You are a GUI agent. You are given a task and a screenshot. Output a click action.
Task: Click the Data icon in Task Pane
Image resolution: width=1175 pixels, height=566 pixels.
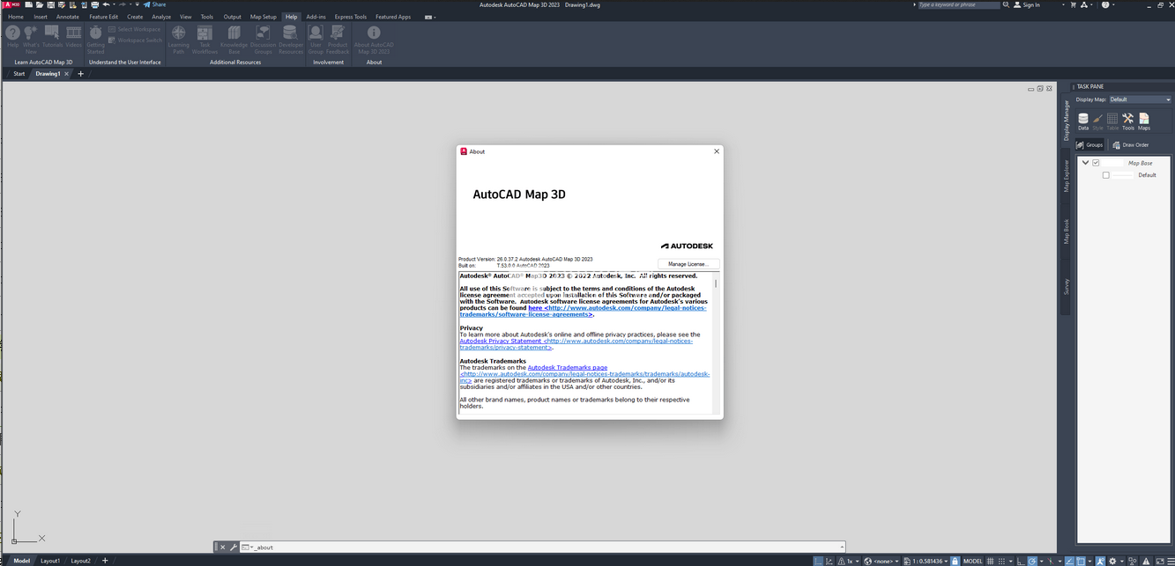(1083, 121)
